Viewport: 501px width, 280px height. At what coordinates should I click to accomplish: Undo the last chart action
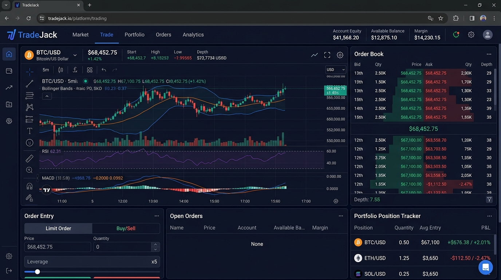tap(104, 70)
